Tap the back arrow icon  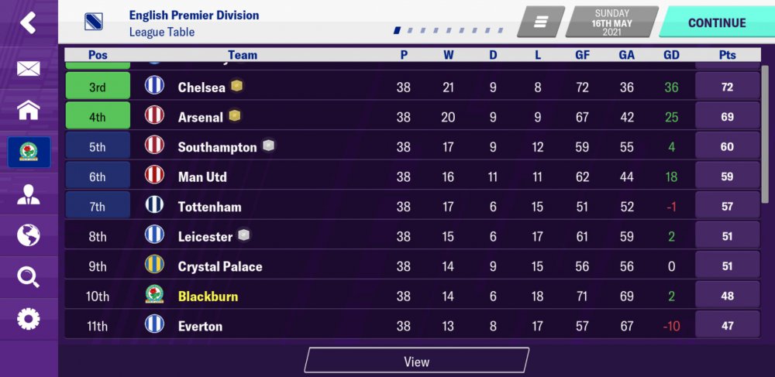28,22
